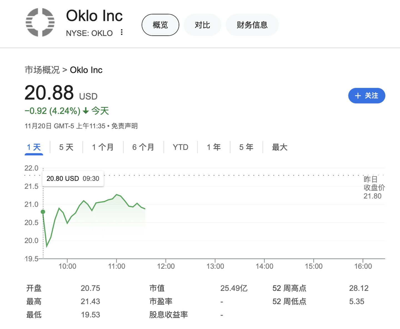The width and height of the screenshot is (400, 329).
Task: Switch chart to 5 天 range
Action: click(66, 147)
